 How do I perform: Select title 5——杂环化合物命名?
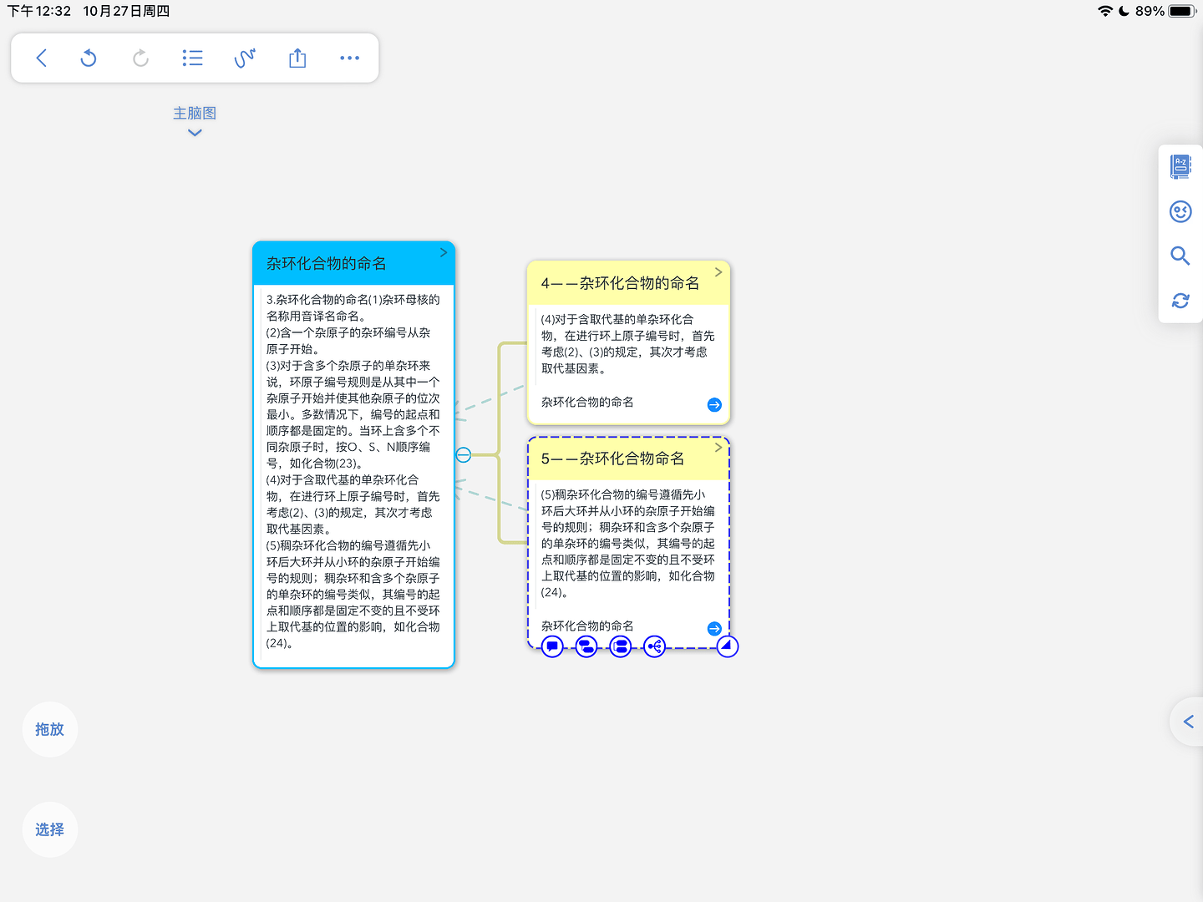613,459
